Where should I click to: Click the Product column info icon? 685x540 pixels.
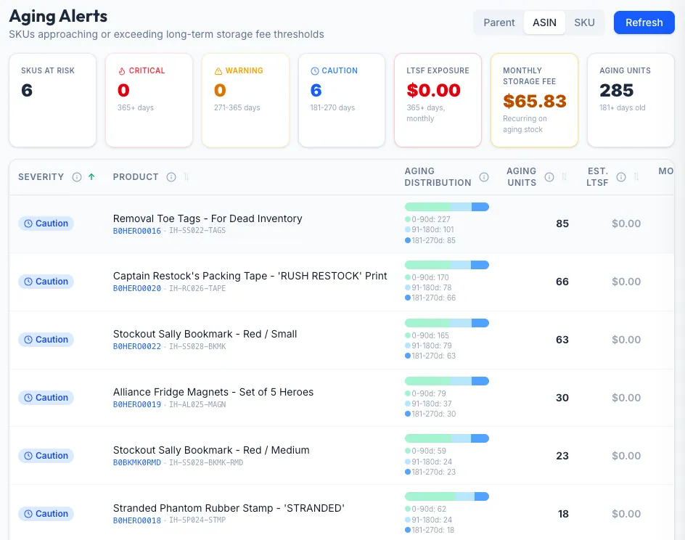(171, 177)
